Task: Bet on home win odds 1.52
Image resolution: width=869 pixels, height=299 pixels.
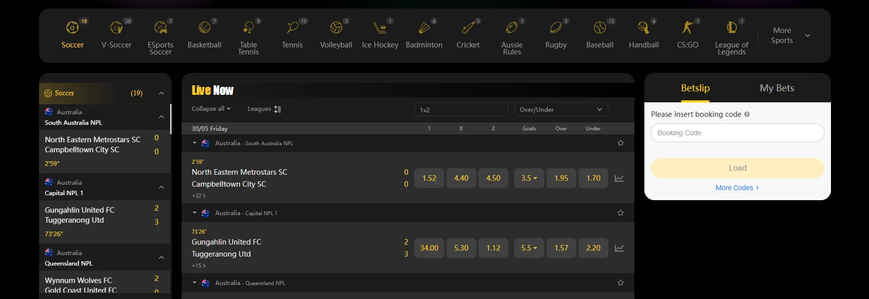Action: pos(429,178)
